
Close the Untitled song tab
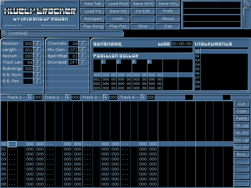click(5, 33)
